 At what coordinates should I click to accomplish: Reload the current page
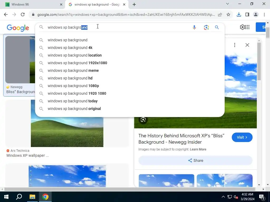click(23, 15)
